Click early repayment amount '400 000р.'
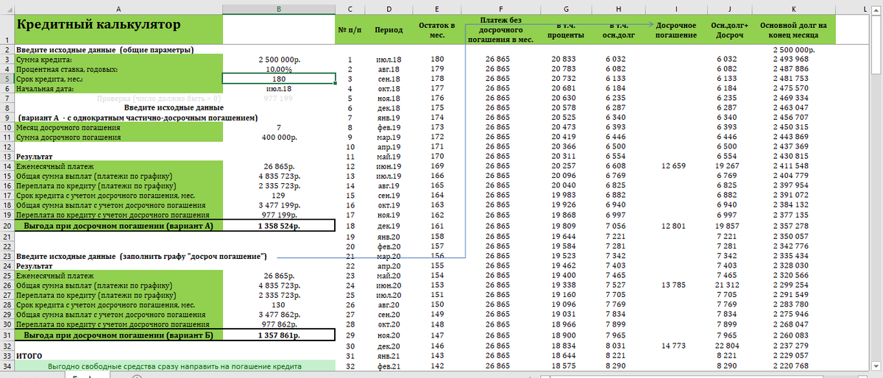This screenshot has width=883, height=378. pyautogui.click(x=279, y=138)
